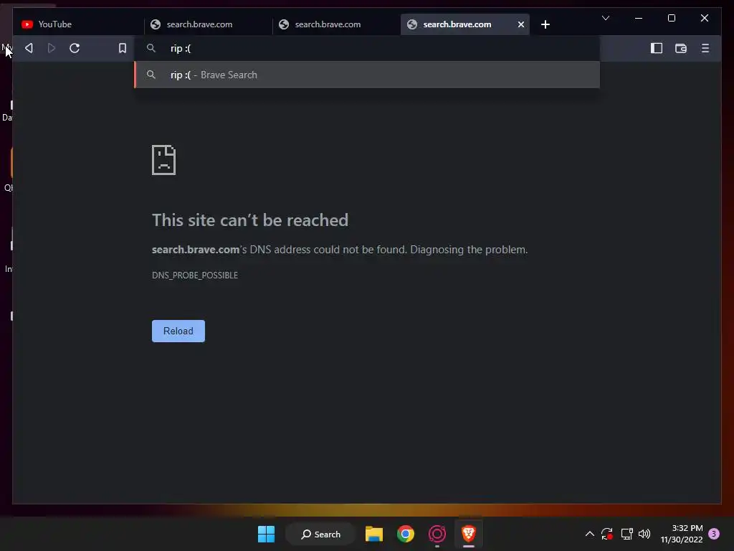Screen dimensions: 734x551
Task: Open taskbar Search
Action: [320, 534]
